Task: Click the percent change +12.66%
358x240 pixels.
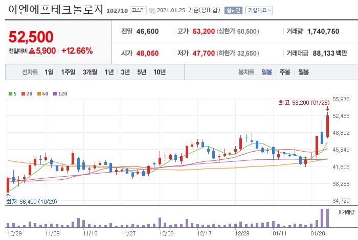Action: pyautogui.click(x=77, y=51)
